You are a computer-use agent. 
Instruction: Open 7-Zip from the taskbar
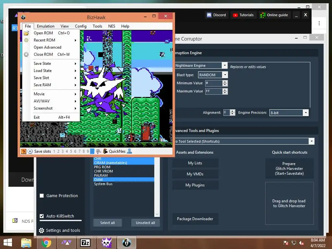(x=85, y=243)
